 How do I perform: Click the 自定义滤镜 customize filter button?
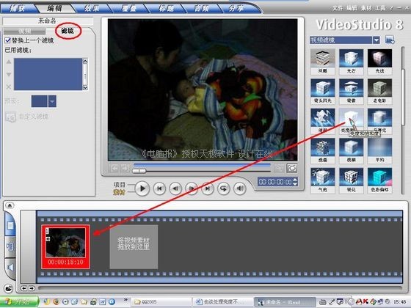click(26, 117)
